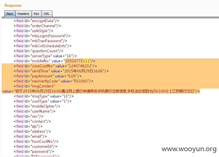Viewport: 219px width, 157px height.
Task: Click the Response section heading
Action: pos(13,6)
